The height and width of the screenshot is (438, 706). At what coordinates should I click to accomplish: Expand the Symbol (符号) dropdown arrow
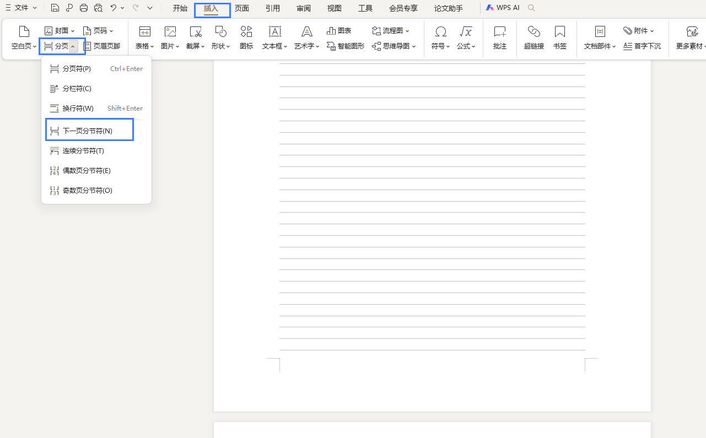[x=448, y=46]
